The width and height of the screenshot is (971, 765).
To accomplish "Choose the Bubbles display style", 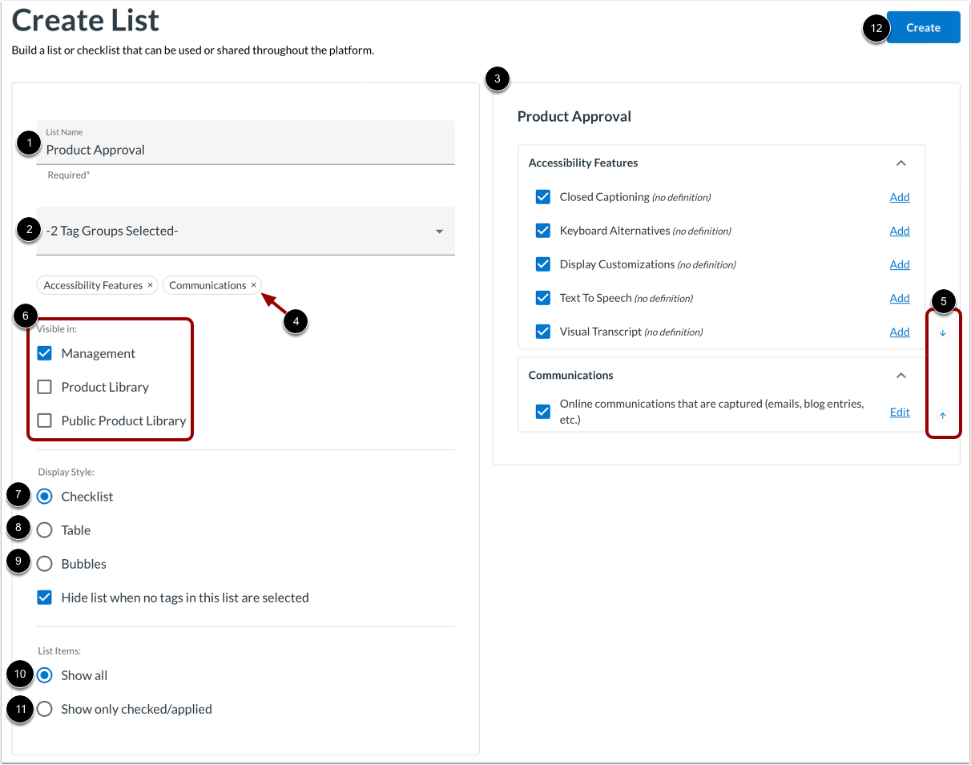I will pyautogui.click(x=44, y=563).
